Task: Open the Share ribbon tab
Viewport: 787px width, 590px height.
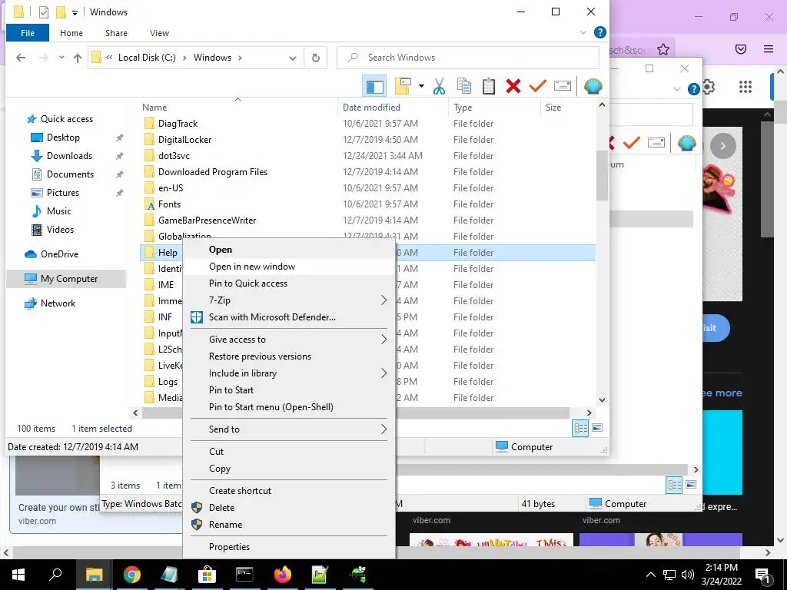Action: click(116, 33)
